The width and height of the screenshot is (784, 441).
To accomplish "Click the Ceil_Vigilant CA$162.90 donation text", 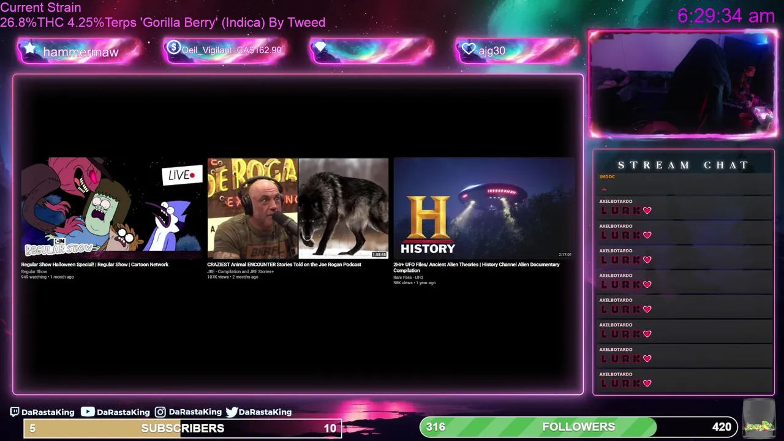I will click(x=232, y=50).
